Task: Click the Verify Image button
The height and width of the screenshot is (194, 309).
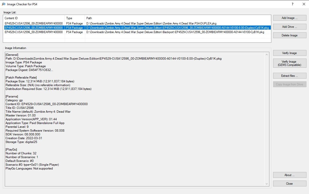Action: [x=290, y=53]
